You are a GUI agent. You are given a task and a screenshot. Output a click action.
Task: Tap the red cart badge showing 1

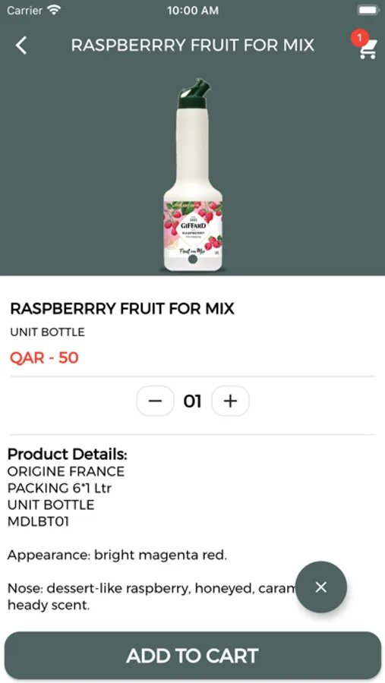point(359,39)
